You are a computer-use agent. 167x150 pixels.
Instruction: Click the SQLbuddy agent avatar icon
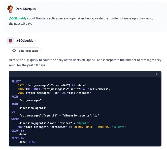pos(10,41)
